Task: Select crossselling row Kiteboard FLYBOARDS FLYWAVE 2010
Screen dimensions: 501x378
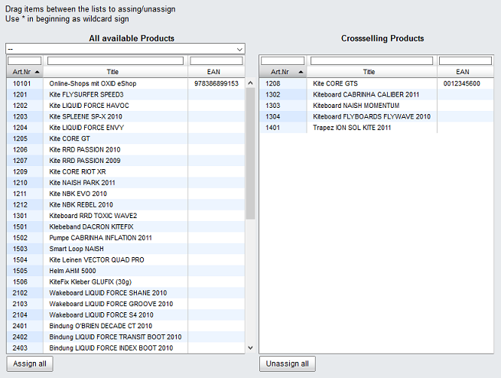Action: (x=377, y=116)
